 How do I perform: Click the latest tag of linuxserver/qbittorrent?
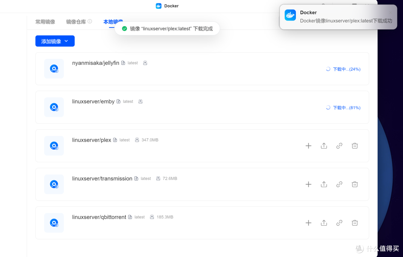140,217
